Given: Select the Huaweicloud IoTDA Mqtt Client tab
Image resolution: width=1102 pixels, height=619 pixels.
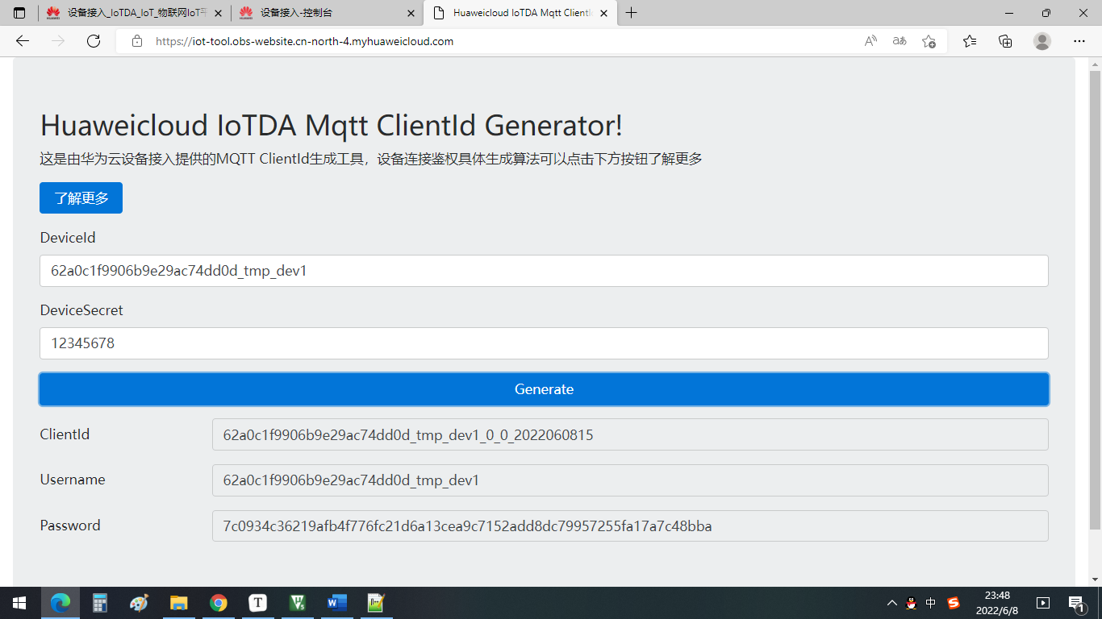Looking at the screenshot, I should [521, 13].
